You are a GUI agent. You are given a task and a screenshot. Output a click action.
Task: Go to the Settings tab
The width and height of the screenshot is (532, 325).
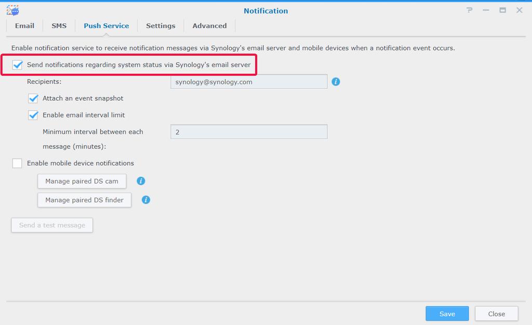[161, 26]
